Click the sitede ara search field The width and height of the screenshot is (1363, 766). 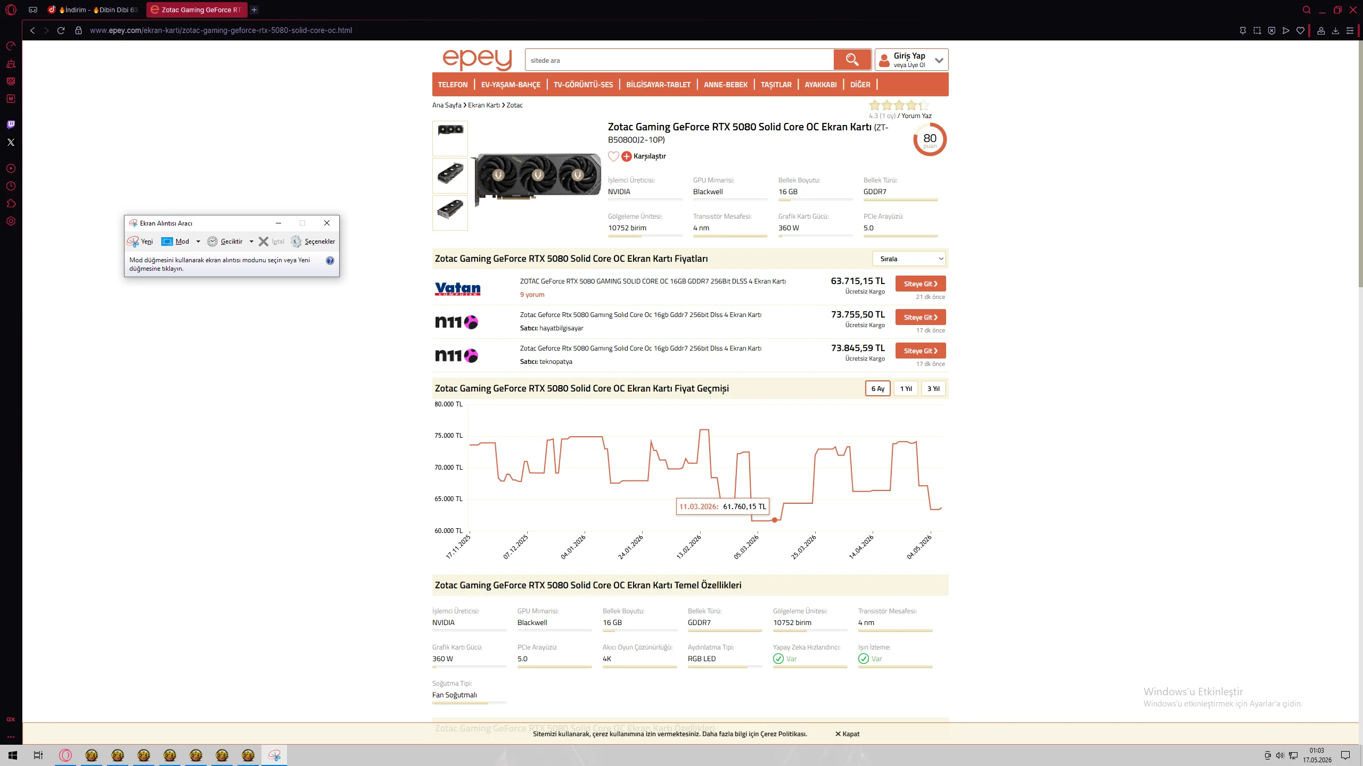[679, 60]
